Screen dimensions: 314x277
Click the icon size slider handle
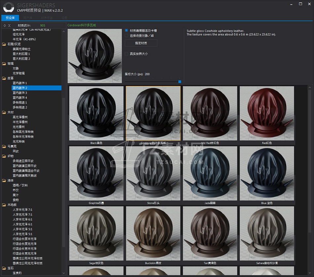tap(179, 82)
